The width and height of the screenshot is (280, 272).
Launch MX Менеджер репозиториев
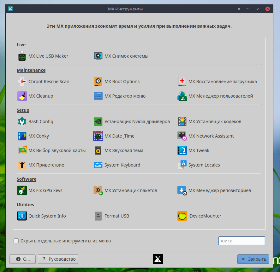click(220, 190)
